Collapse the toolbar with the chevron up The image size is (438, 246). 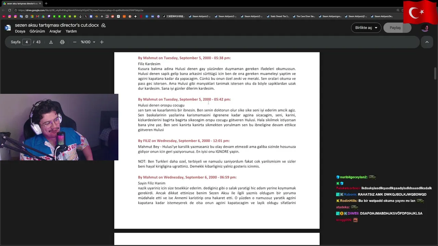click(427, 42)
